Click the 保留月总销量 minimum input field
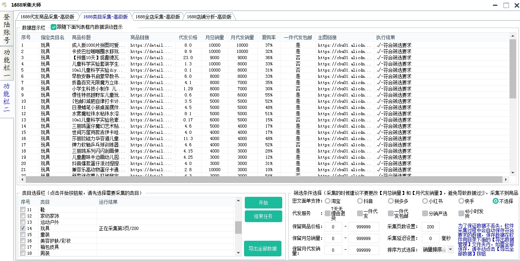Viewport: 520px width, 261px height. pos(333,238)
